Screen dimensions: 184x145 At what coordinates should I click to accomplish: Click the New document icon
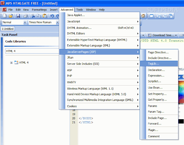[x=5, y=16]
